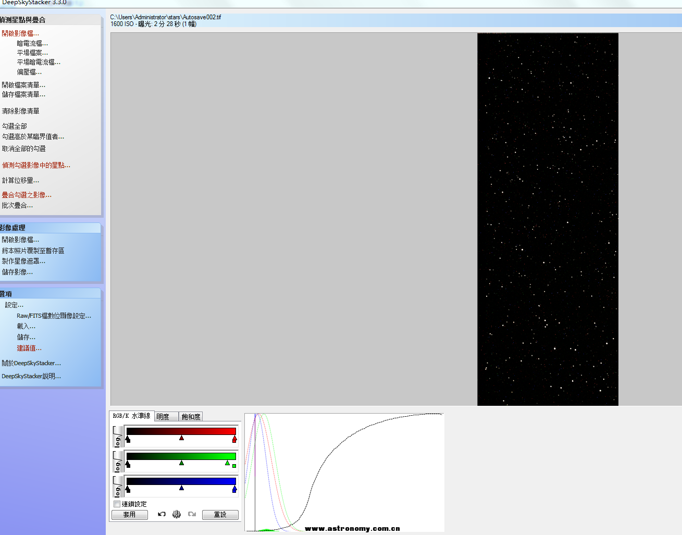The image size is (682, 535).
Task: Open 開啟影像檔 in the top stacking panel
Action: point(20,33)
